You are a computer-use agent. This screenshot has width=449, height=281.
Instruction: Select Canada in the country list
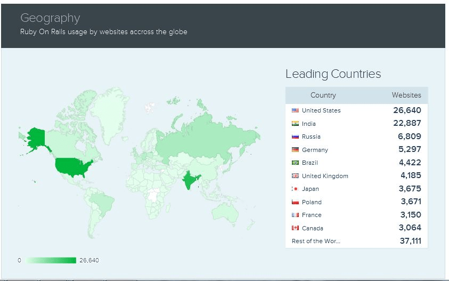[x=313, y=228]
